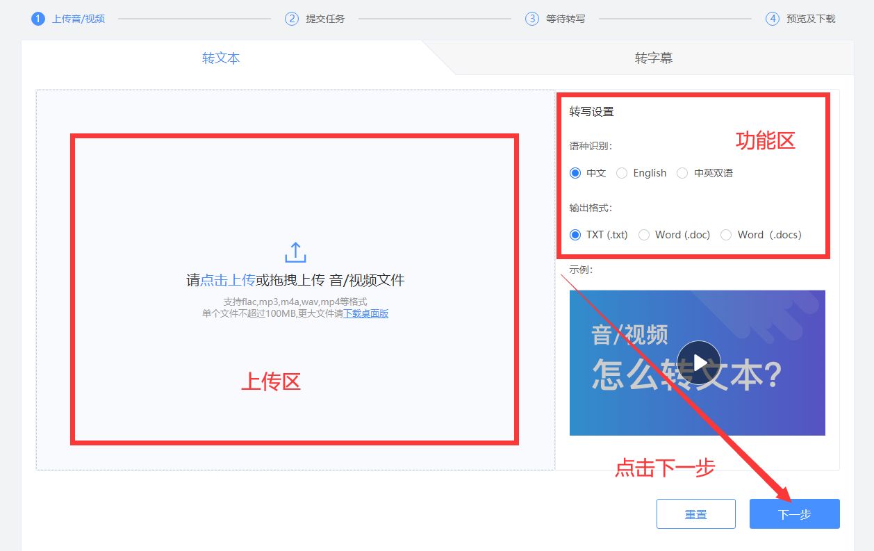
Task: Switch to 转字幕 tab
Action: tap(654, 58)
